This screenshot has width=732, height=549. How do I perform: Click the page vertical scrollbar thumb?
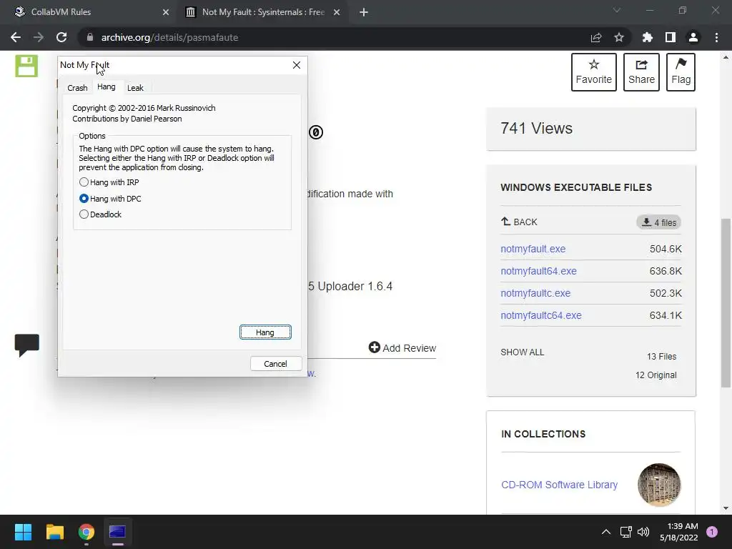pyautogui.click(x=726, y=302)
